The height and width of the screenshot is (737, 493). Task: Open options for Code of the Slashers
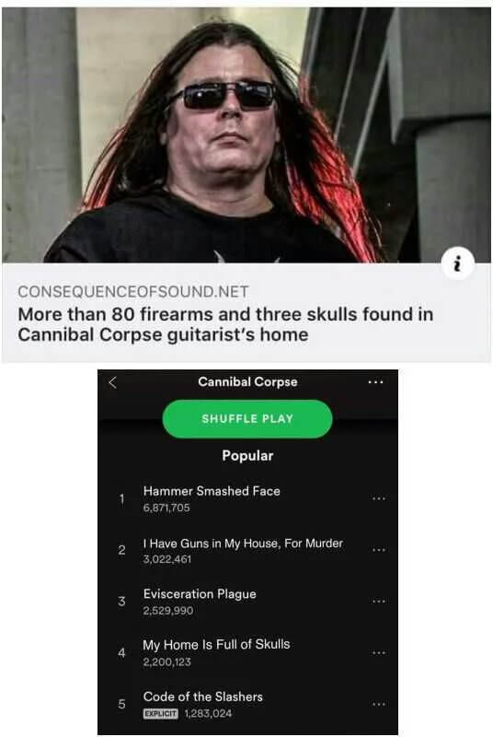click(x=379, y=704)
